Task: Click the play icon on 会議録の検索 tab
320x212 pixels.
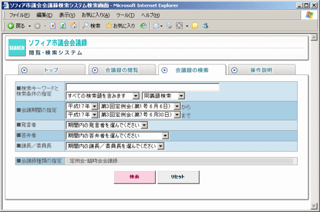Action: pyautogui.click(x=164, y=70)
